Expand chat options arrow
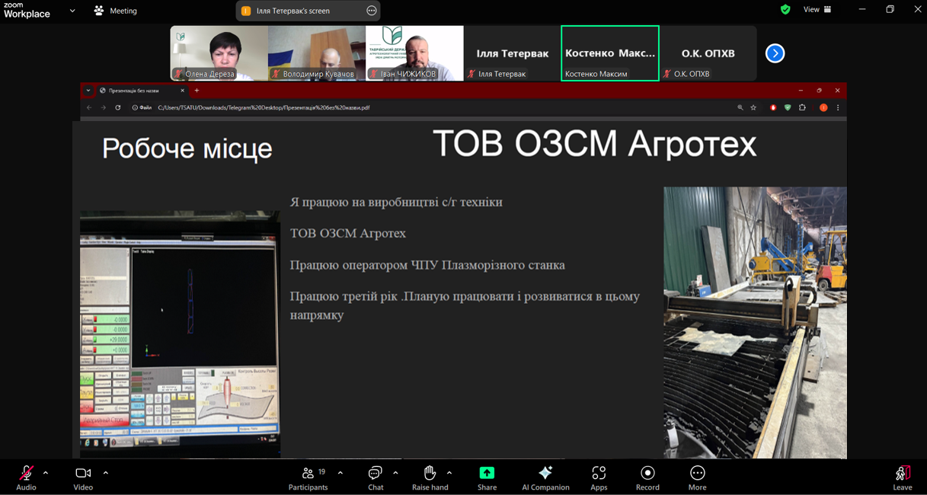 395,473
